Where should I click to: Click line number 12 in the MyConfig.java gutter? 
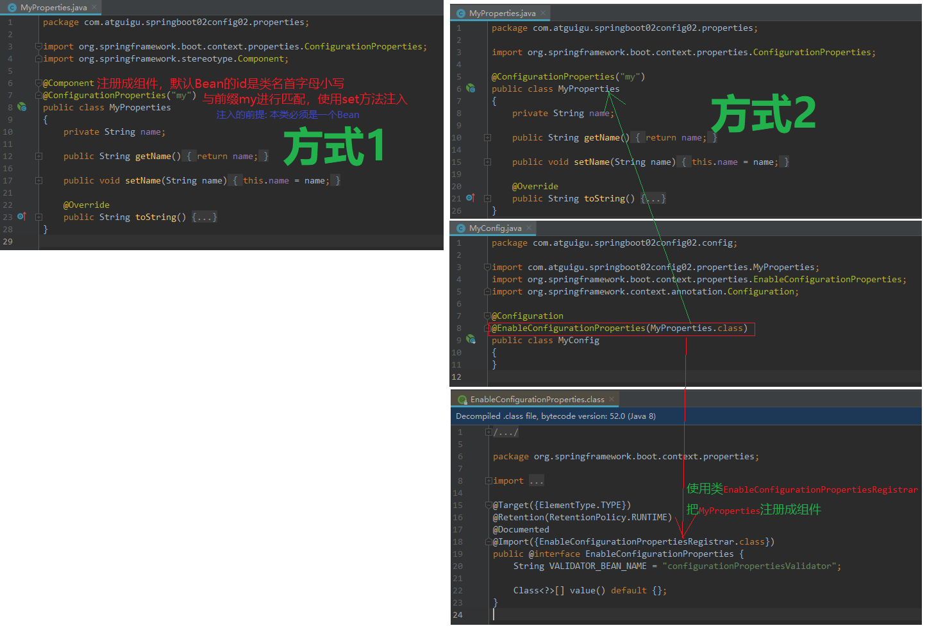(x=456, y=377)
